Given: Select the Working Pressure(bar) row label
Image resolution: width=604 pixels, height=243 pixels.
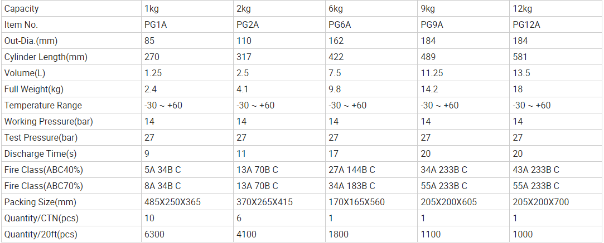Looking at the screenshot, I should click(49, 122).
